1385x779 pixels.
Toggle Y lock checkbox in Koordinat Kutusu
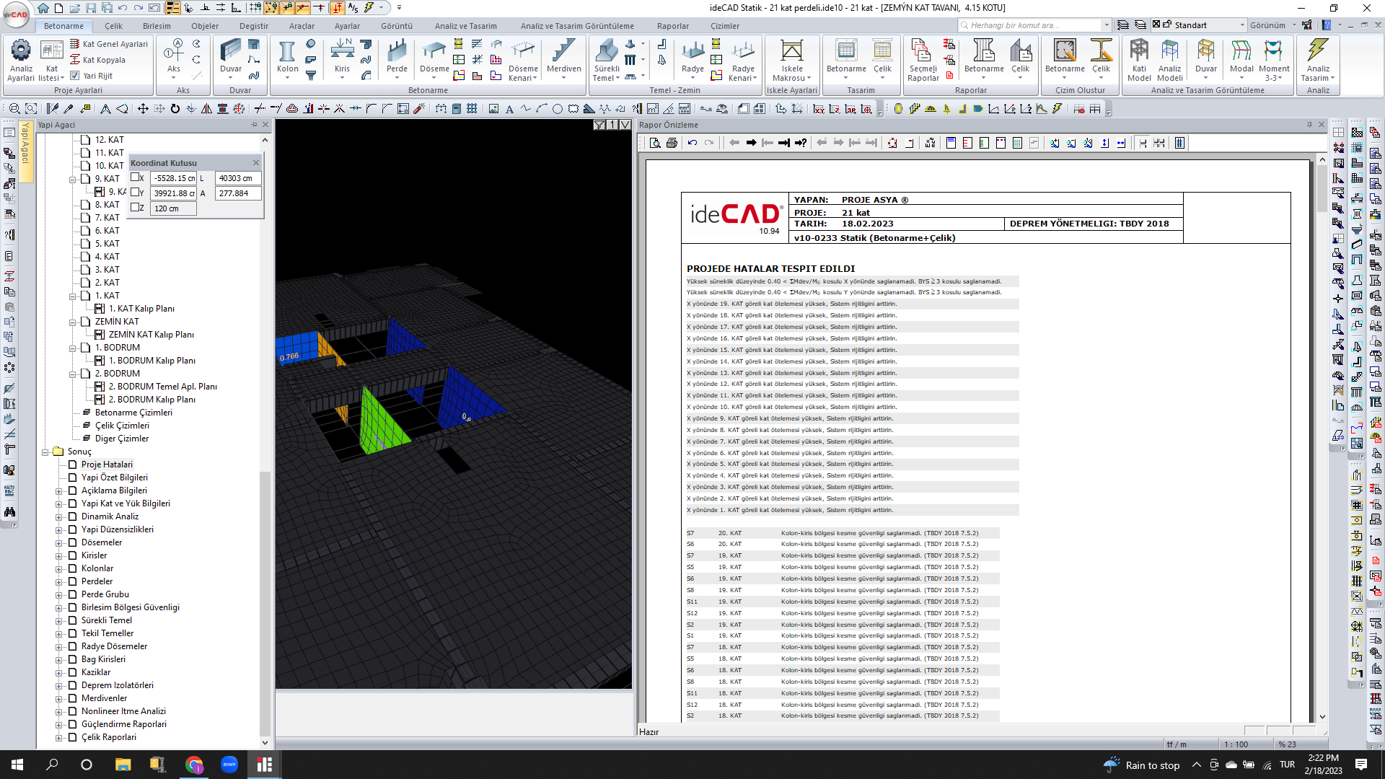tap(135, 193)
